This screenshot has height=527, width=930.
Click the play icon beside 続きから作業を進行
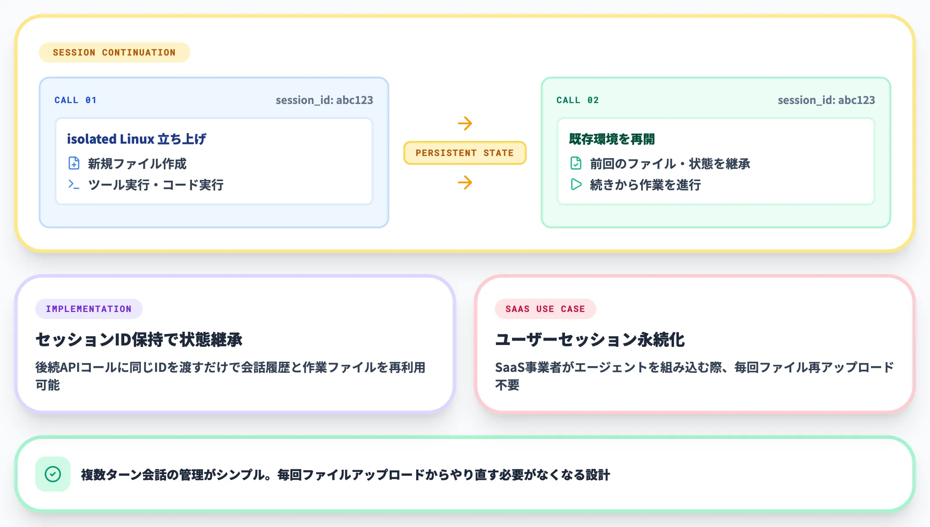pos(576,184)
